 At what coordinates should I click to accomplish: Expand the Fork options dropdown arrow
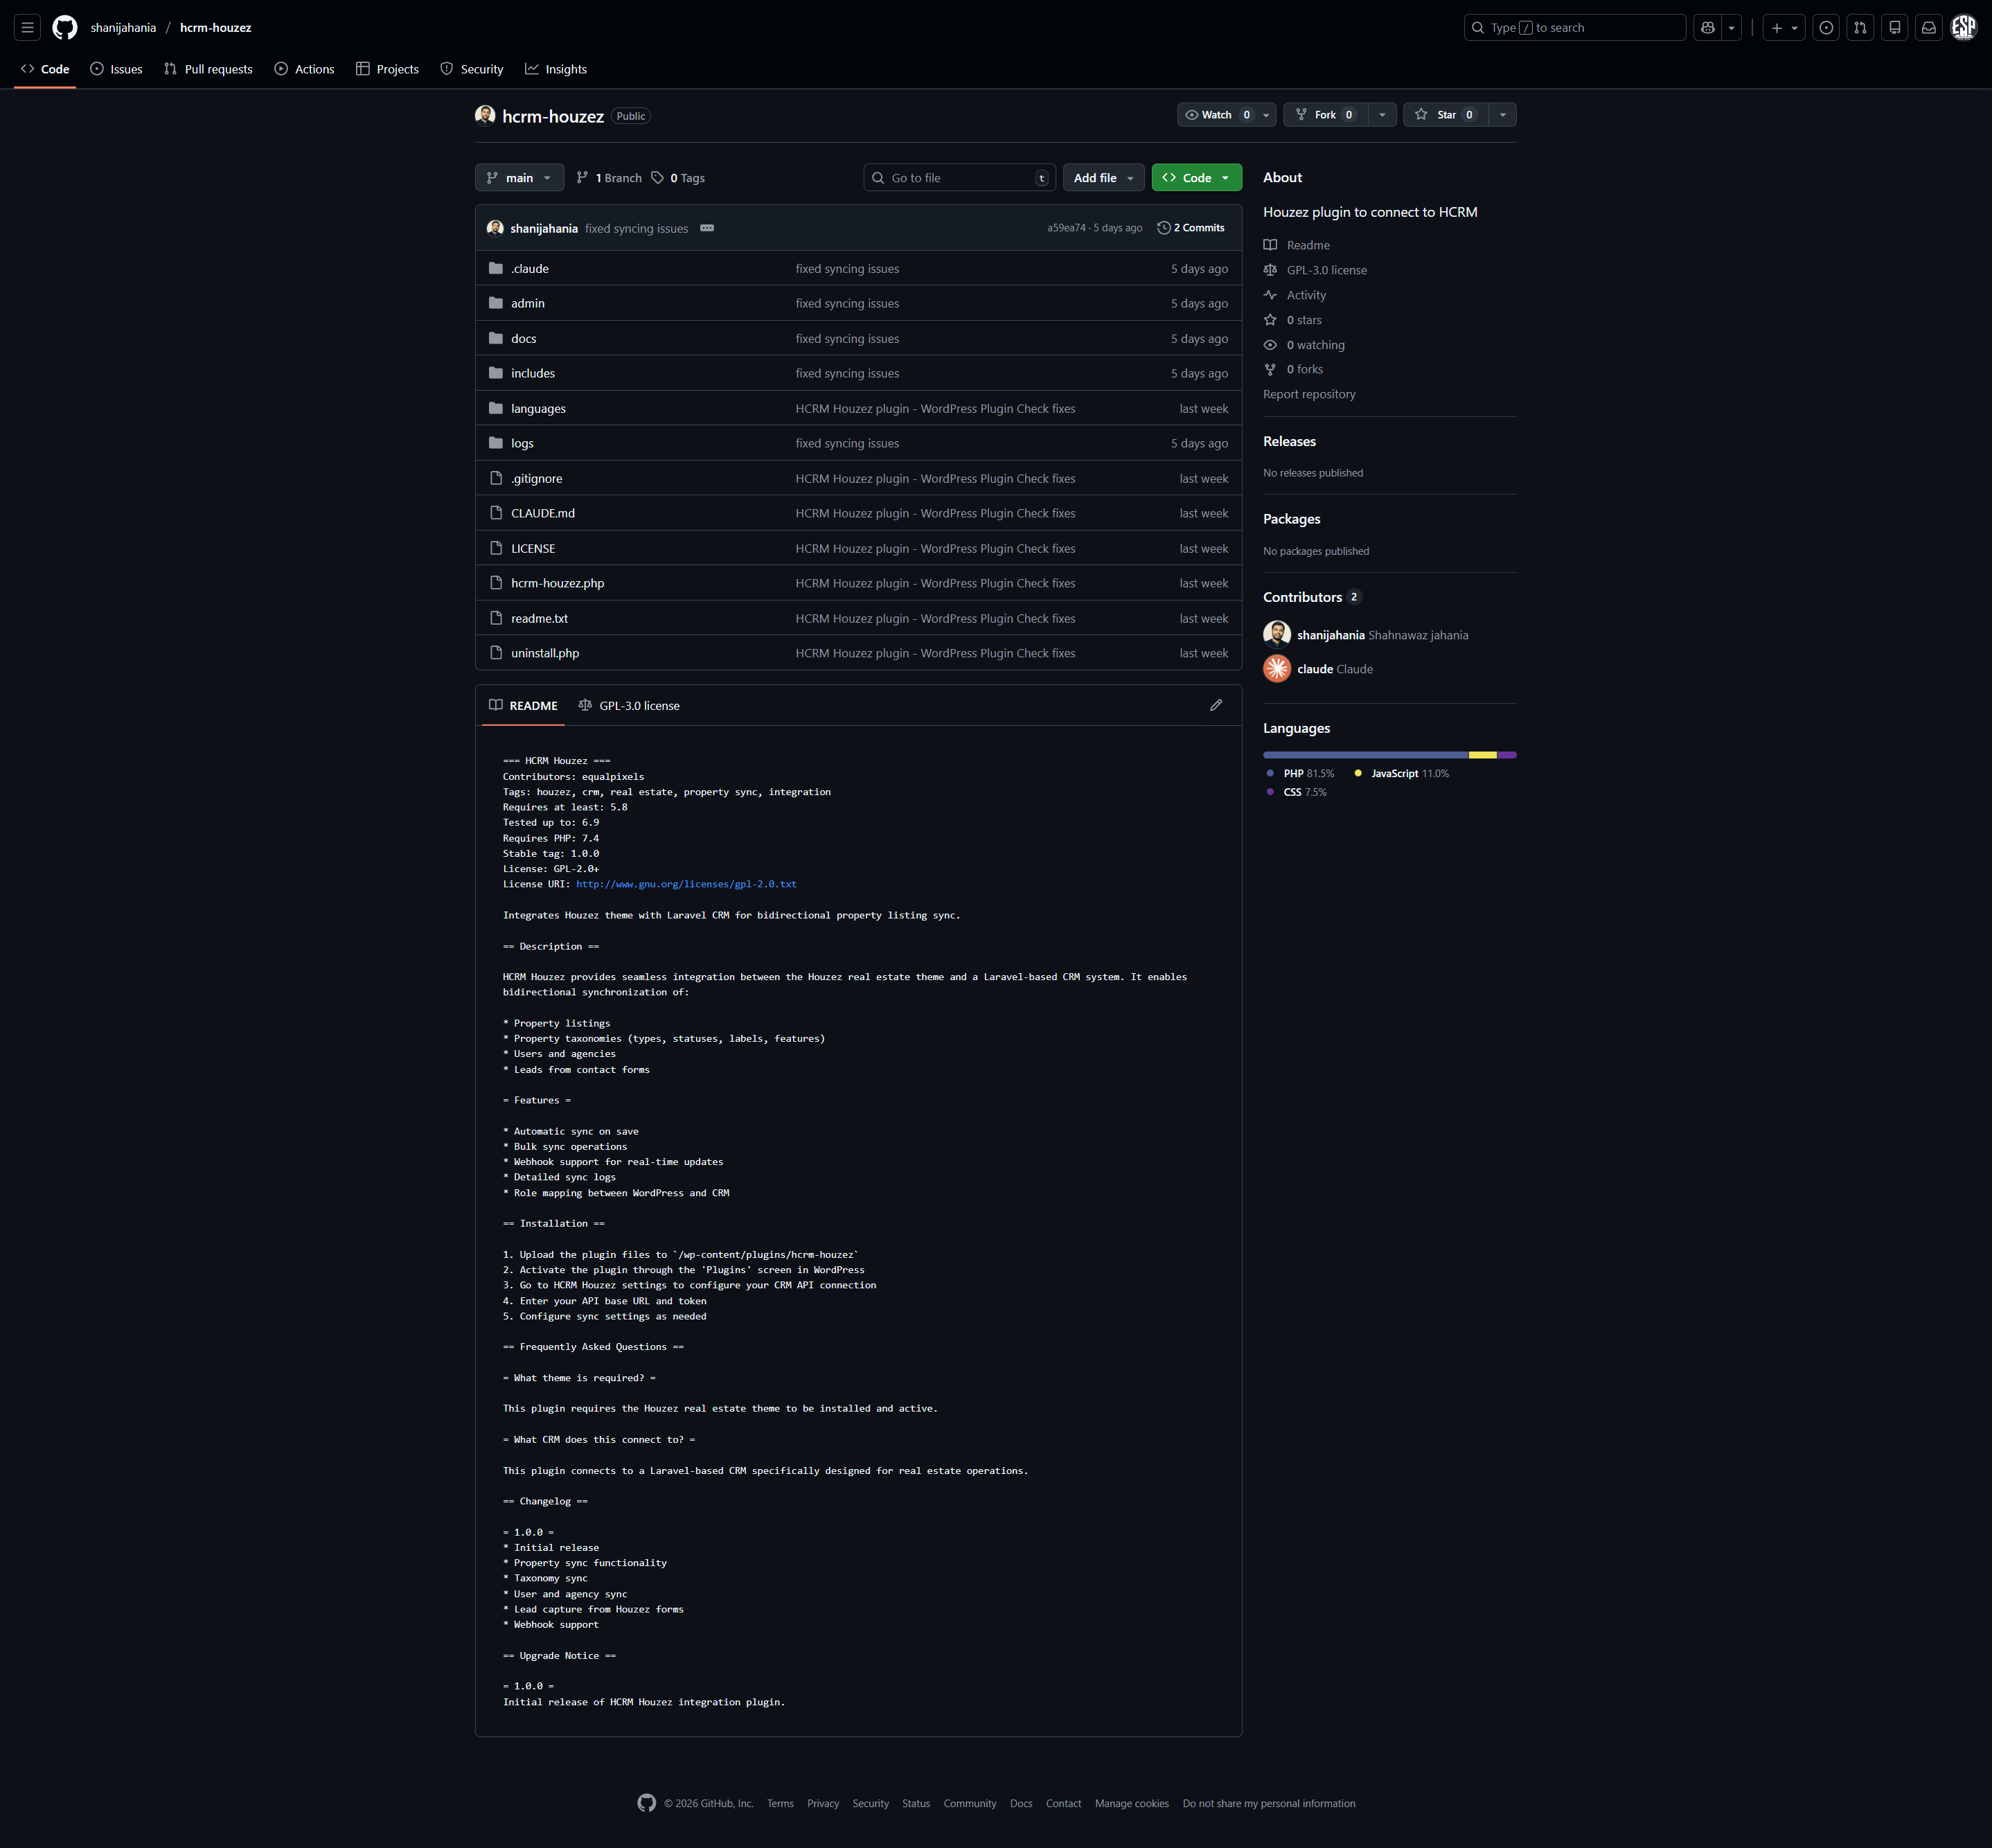pos(1382,115)
